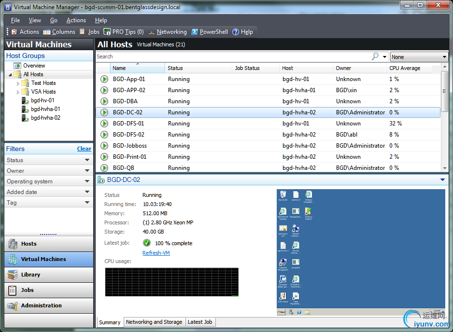Expand the Tag filter
This screenshot has height=332, width=453.
click(x=87, y=202)
